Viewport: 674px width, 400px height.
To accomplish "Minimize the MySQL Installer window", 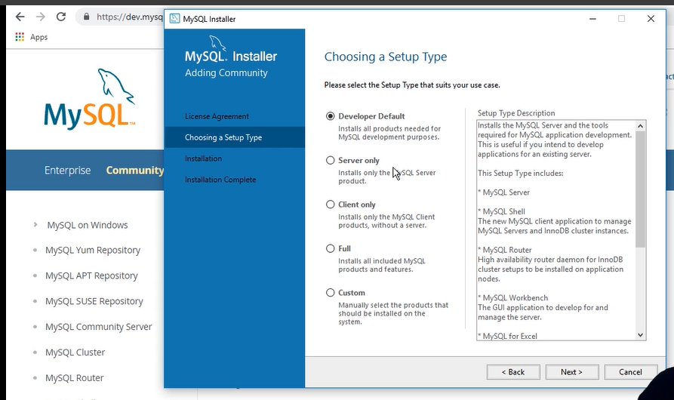I will click(592, 18).
